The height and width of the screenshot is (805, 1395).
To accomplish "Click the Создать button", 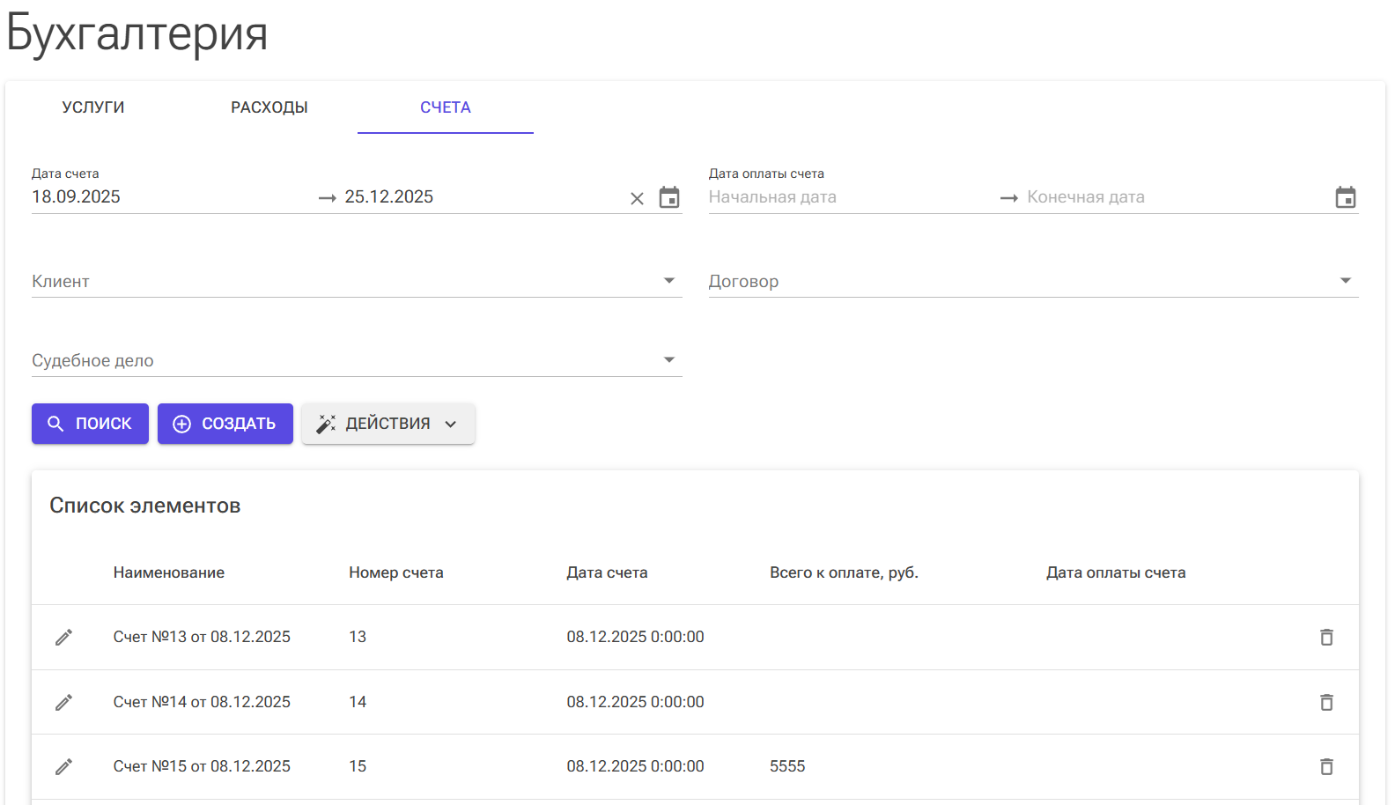I will click(x=225, y=424).
